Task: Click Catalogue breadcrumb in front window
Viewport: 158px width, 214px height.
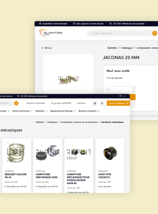Action: [x=52, y=122]
